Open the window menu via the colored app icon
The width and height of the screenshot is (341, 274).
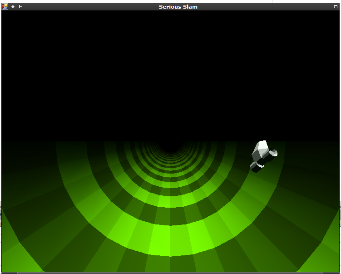[5, 6]
